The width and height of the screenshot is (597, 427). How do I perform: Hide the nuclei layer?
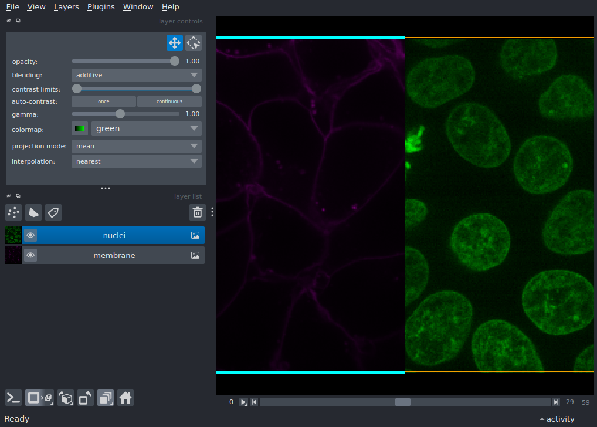pos(30,235)
